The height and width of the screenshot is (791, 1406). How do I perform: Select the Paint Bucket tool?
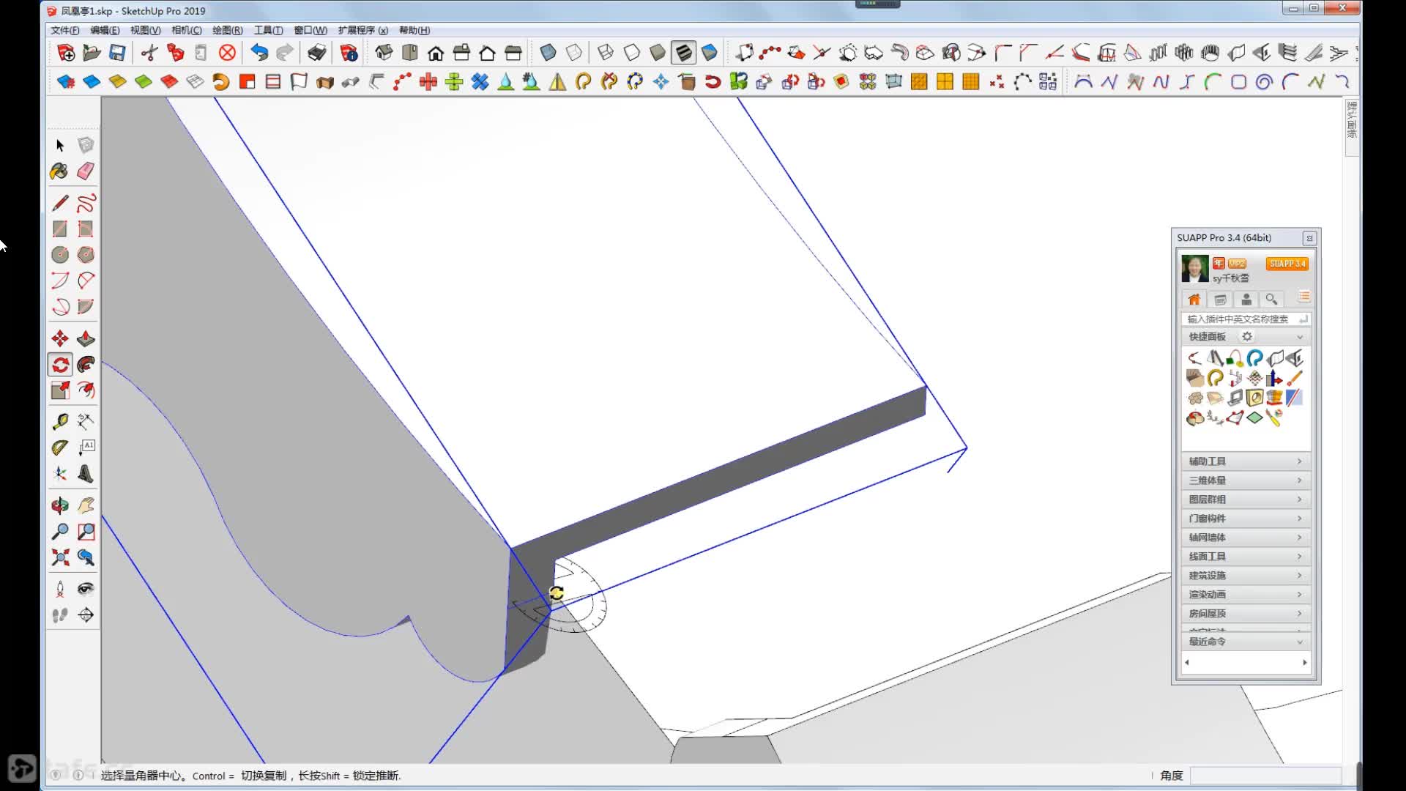60,171
